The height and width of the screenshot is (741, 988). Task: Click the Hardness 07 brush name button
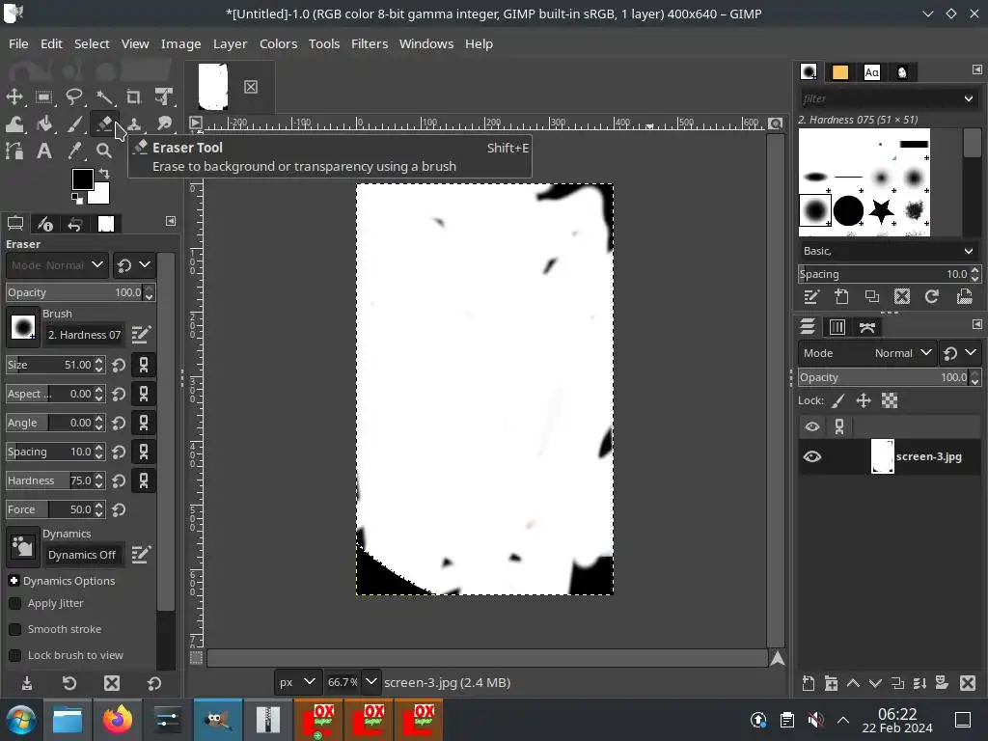tap(84, 335)
